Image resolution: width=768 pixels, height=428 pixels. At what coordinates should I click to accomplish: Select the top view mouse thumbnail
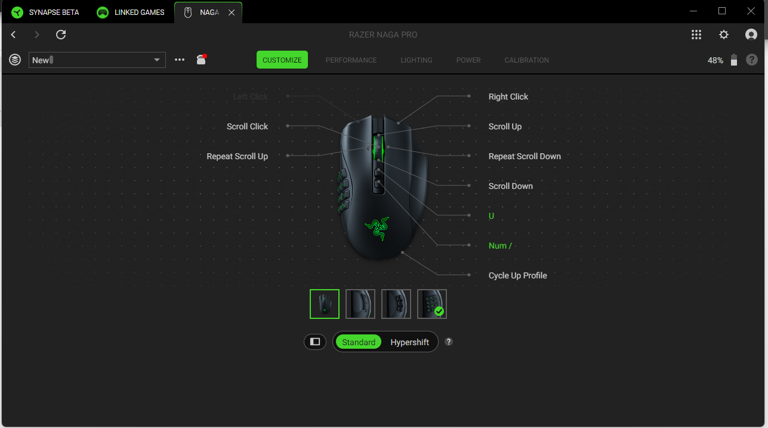pos(325,304)
